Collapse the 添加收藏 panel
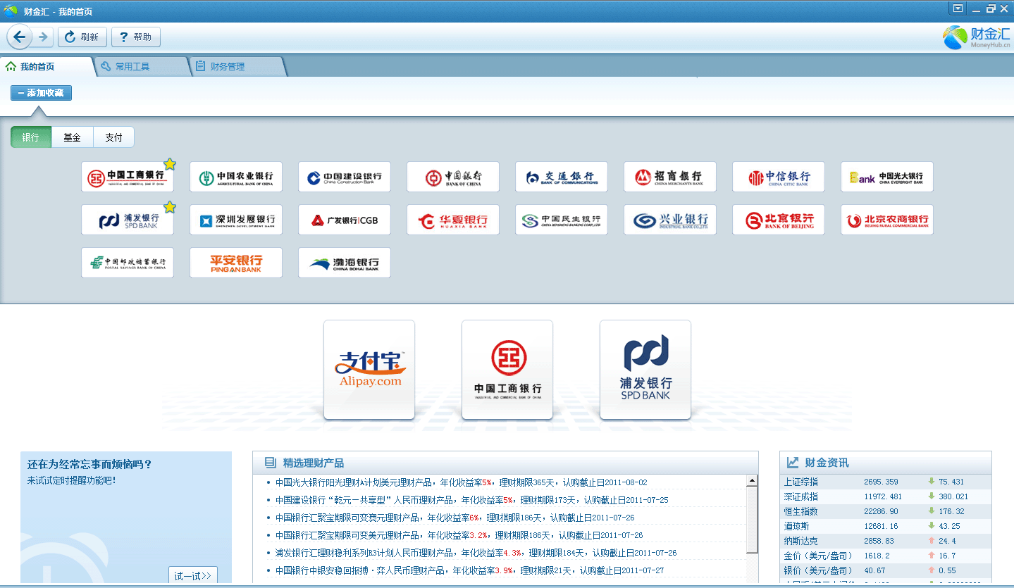 tap(41, 93)
